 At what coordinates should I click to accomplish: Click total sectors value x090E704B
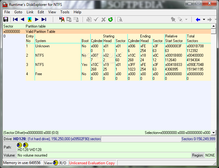(x=195, y=65)
